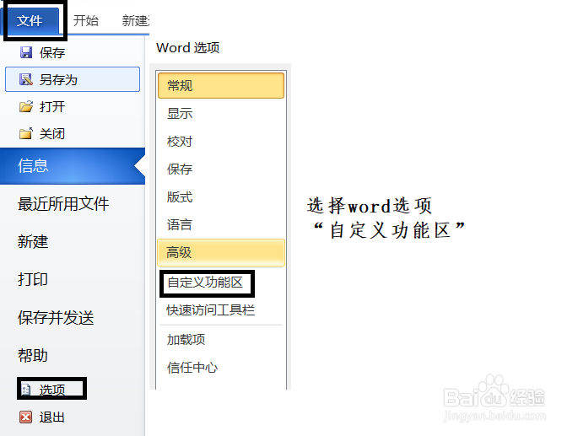Viewport: 578px width, 436px height.
Task: Choose 另存为 in the file menu
Action: click(73, 79)
